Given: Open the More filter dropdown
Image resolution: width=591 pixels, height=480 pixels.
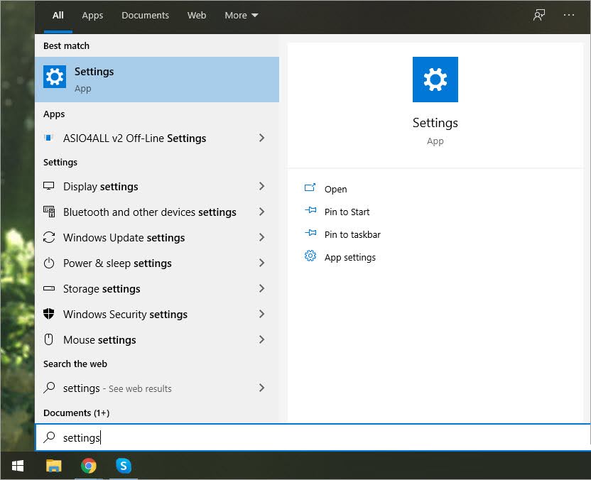Looking at the screenshot, I should pos(242,15).
